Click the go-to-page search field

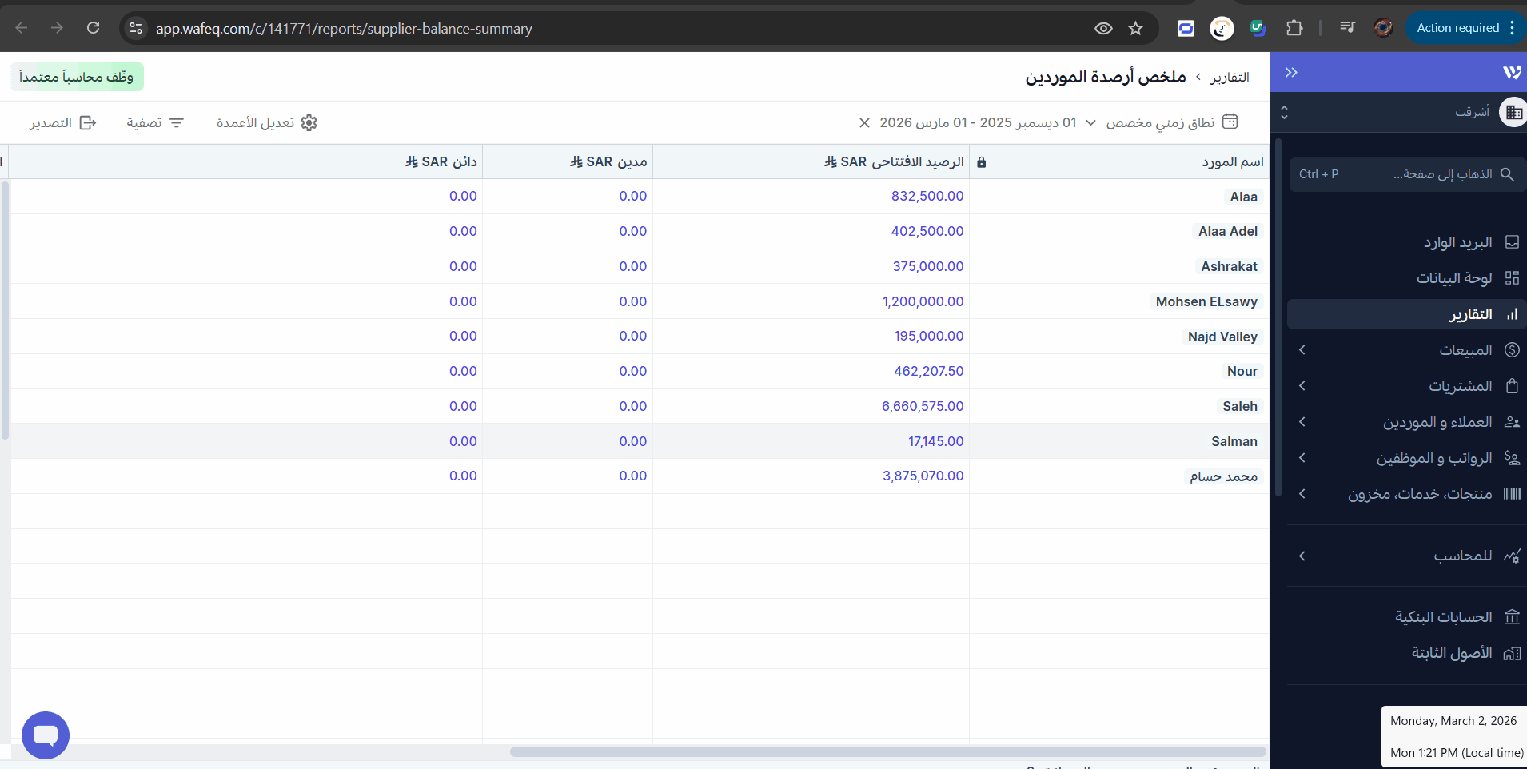tap(1406, 174)
